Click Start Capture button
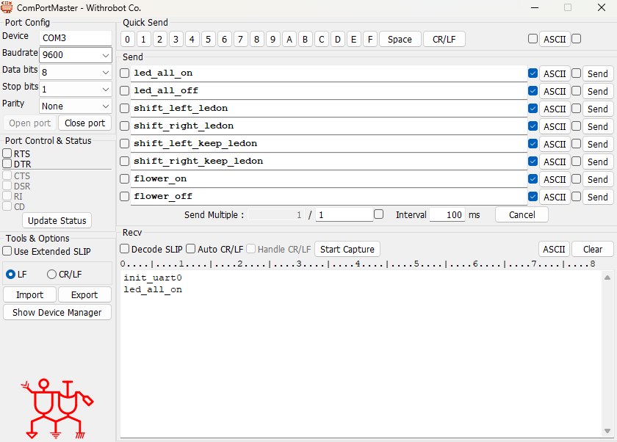Screen dimensions: 617x442 347,250
